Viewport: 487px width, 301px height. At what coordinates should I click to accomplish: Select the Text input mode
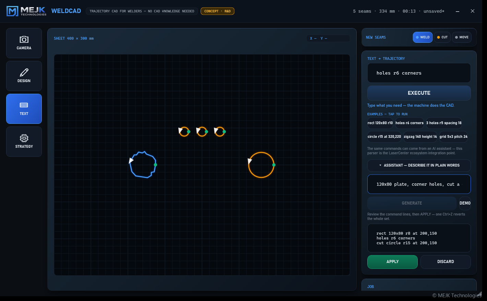(x=24, y=109)
